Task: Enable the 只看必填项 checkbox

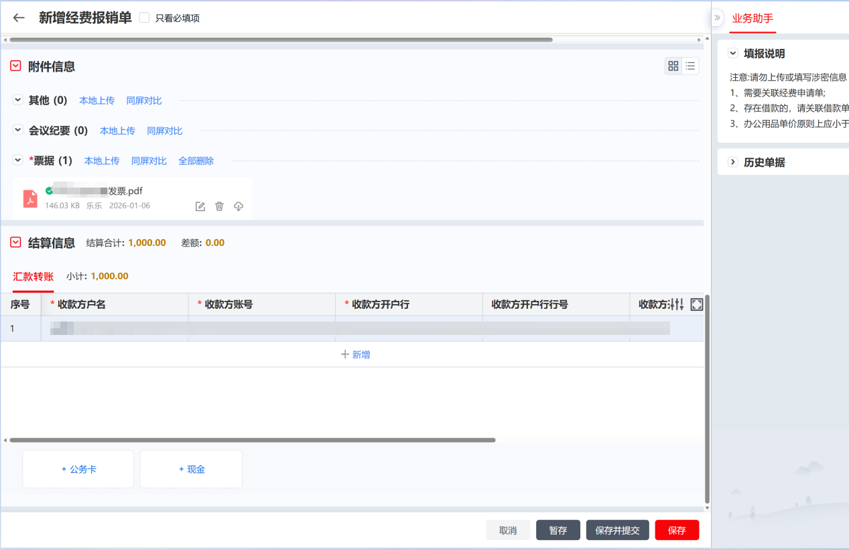Action: coord(144,18)
